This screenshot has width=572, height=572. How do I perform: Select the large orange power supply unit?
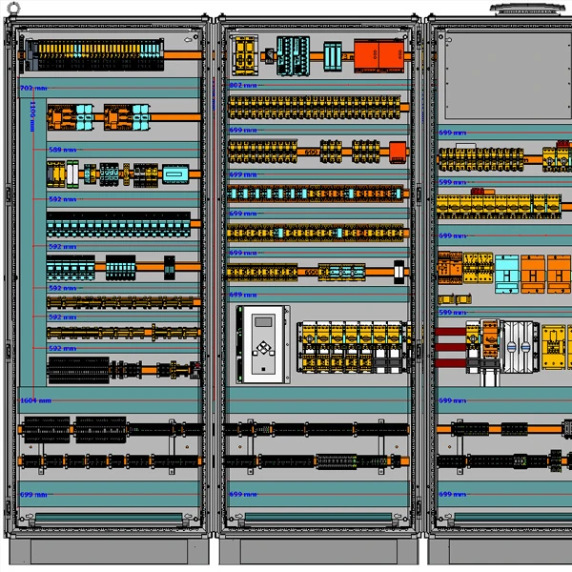(378, 53)
